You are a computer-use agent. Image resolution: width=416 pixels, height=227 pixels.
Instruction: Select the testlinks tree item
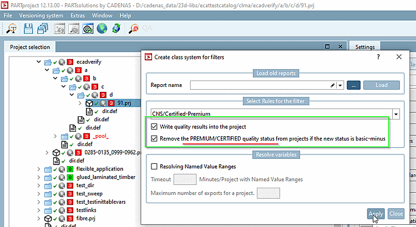point(86,210)
